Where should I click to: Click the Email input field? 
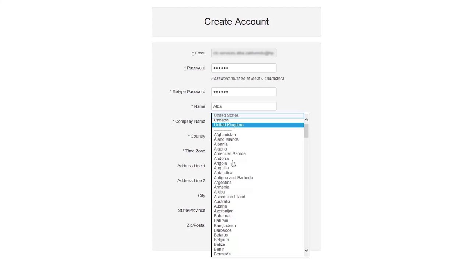coord(244,53)
